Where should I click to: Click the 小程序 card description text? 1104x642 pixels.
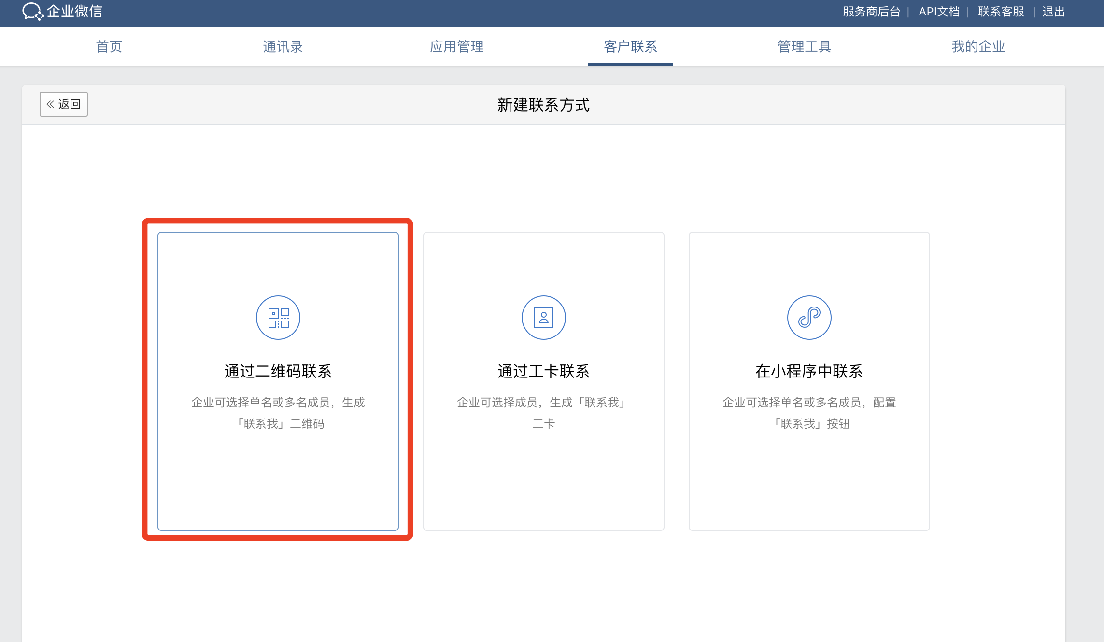click(809, 413)
